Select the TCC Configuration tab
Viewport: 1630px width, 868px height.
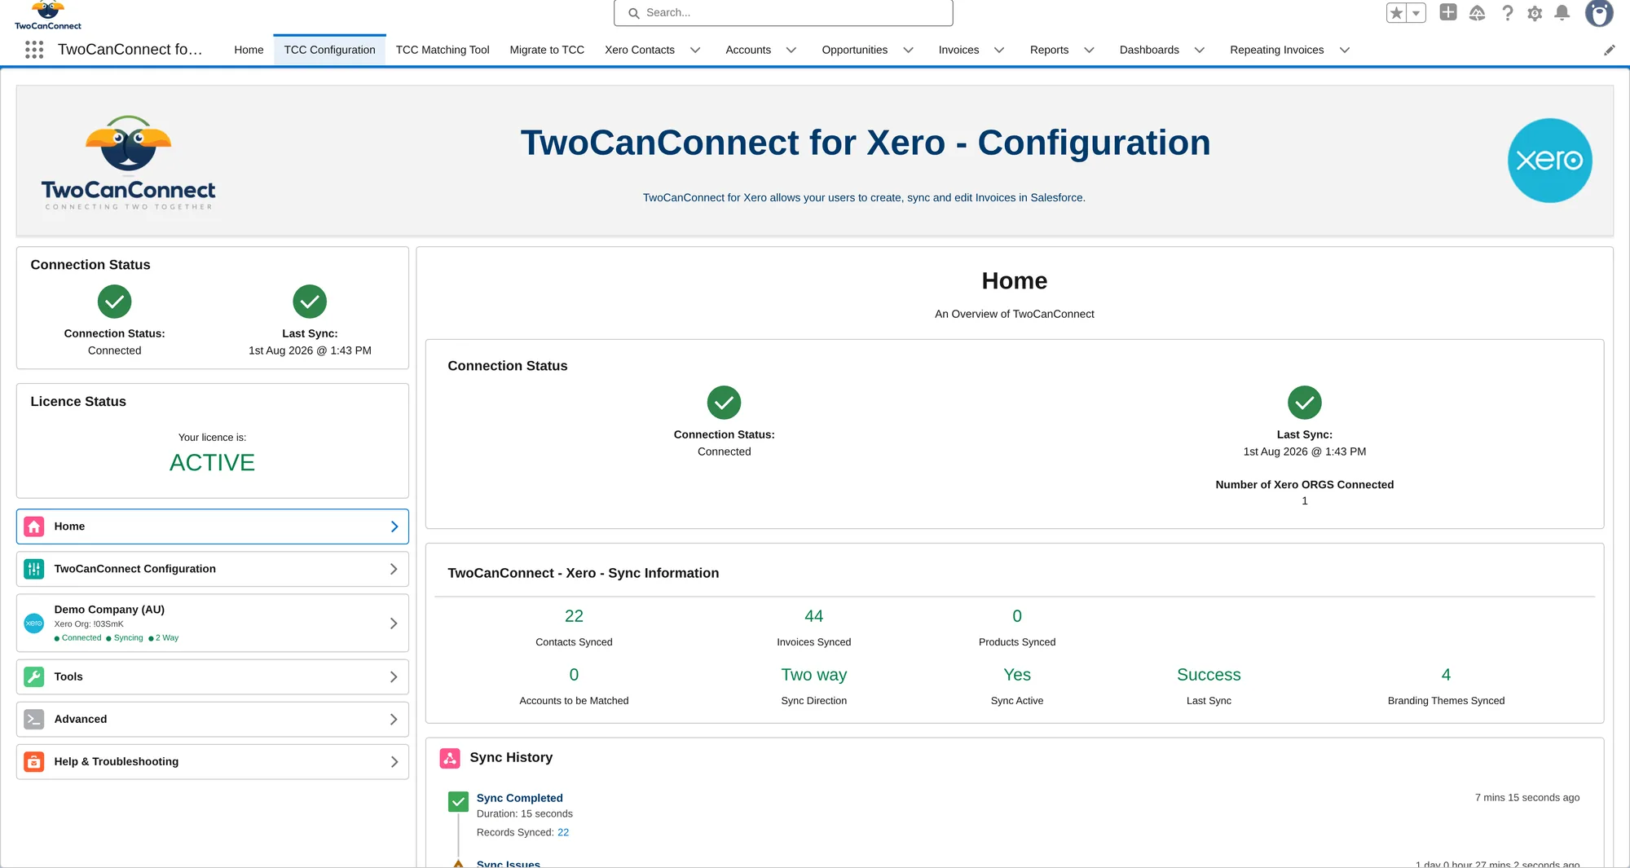tap(330, 50)
